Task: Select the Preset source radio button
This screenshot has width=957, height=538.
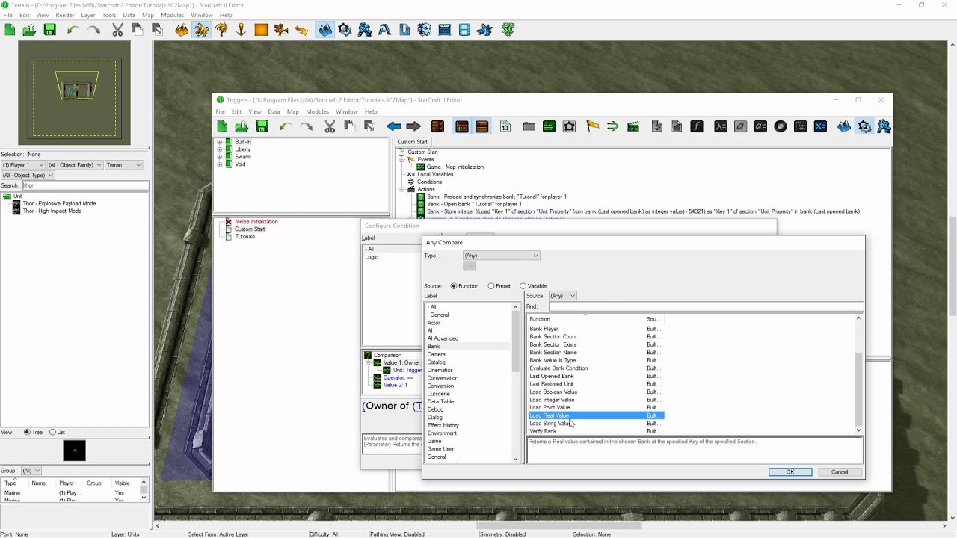Action: coord(491,286)
